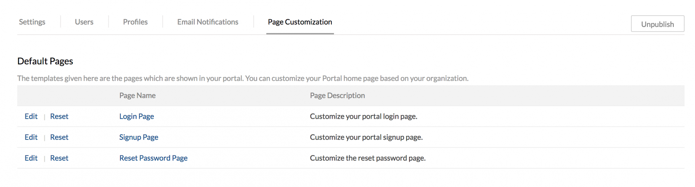Open the Signup Page link

[139, 137]
